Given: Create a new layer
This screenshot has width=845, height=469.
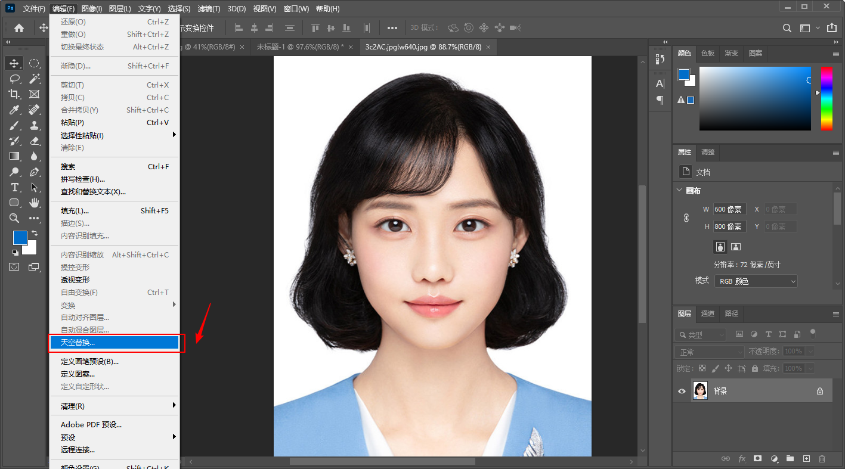Looking at the screenshot, I should coord(806,458).
